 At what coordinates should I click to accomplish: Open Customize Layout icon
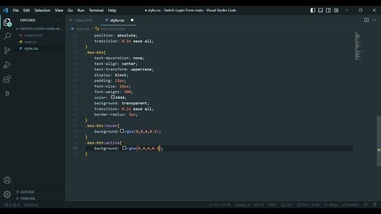click(x=336, y=10)
